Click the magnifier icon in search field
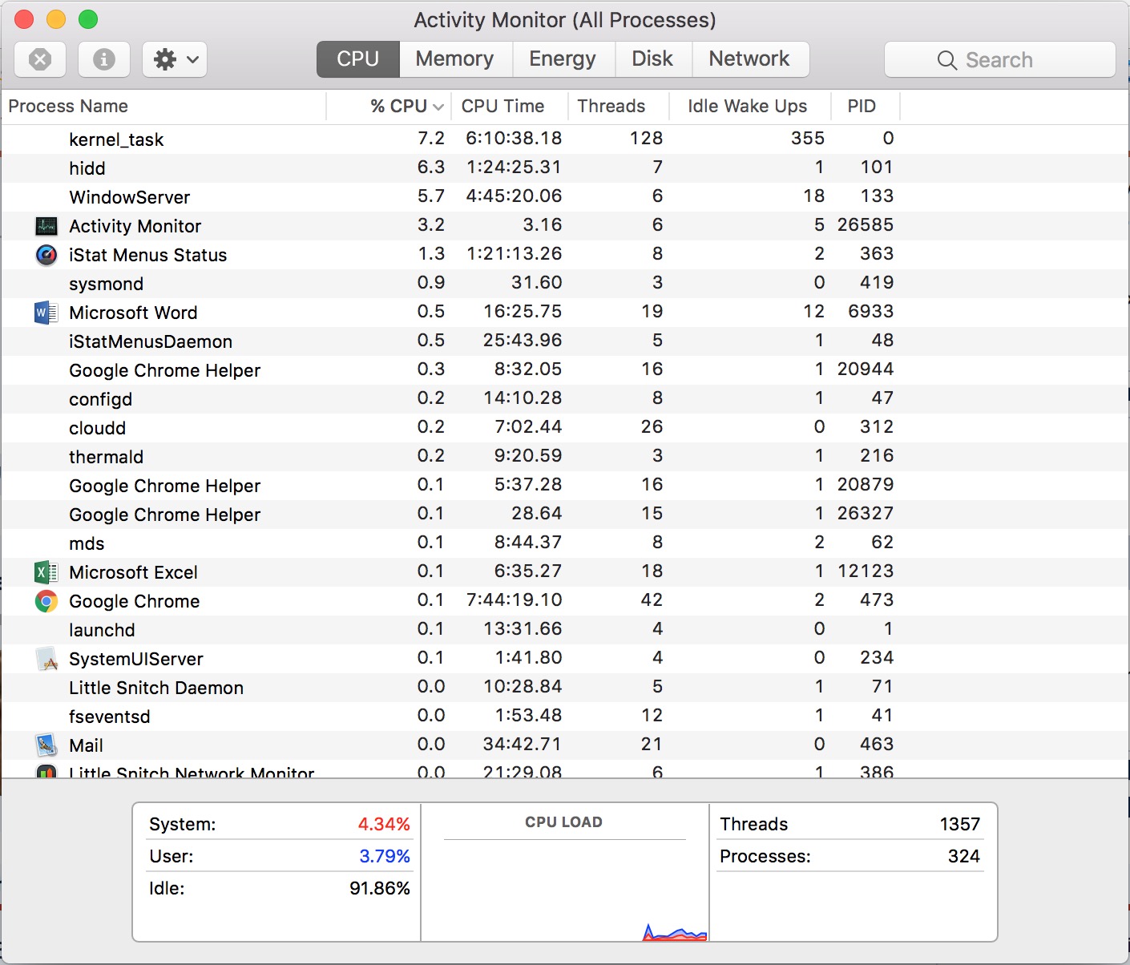The image size is (1130, 965). click(x=946, y=60)
